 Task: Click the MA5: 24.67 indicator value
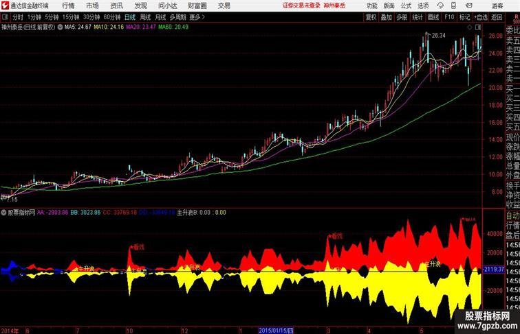tap(78, 27)
